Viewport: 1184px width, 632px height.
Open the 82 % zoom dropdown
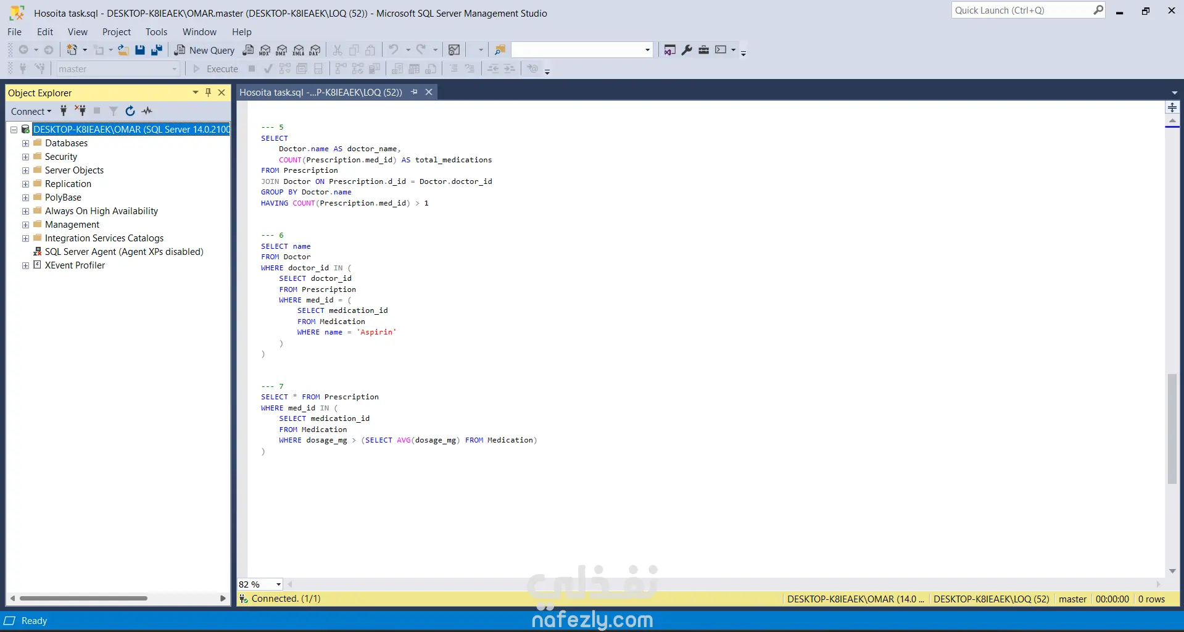(278, 584)
